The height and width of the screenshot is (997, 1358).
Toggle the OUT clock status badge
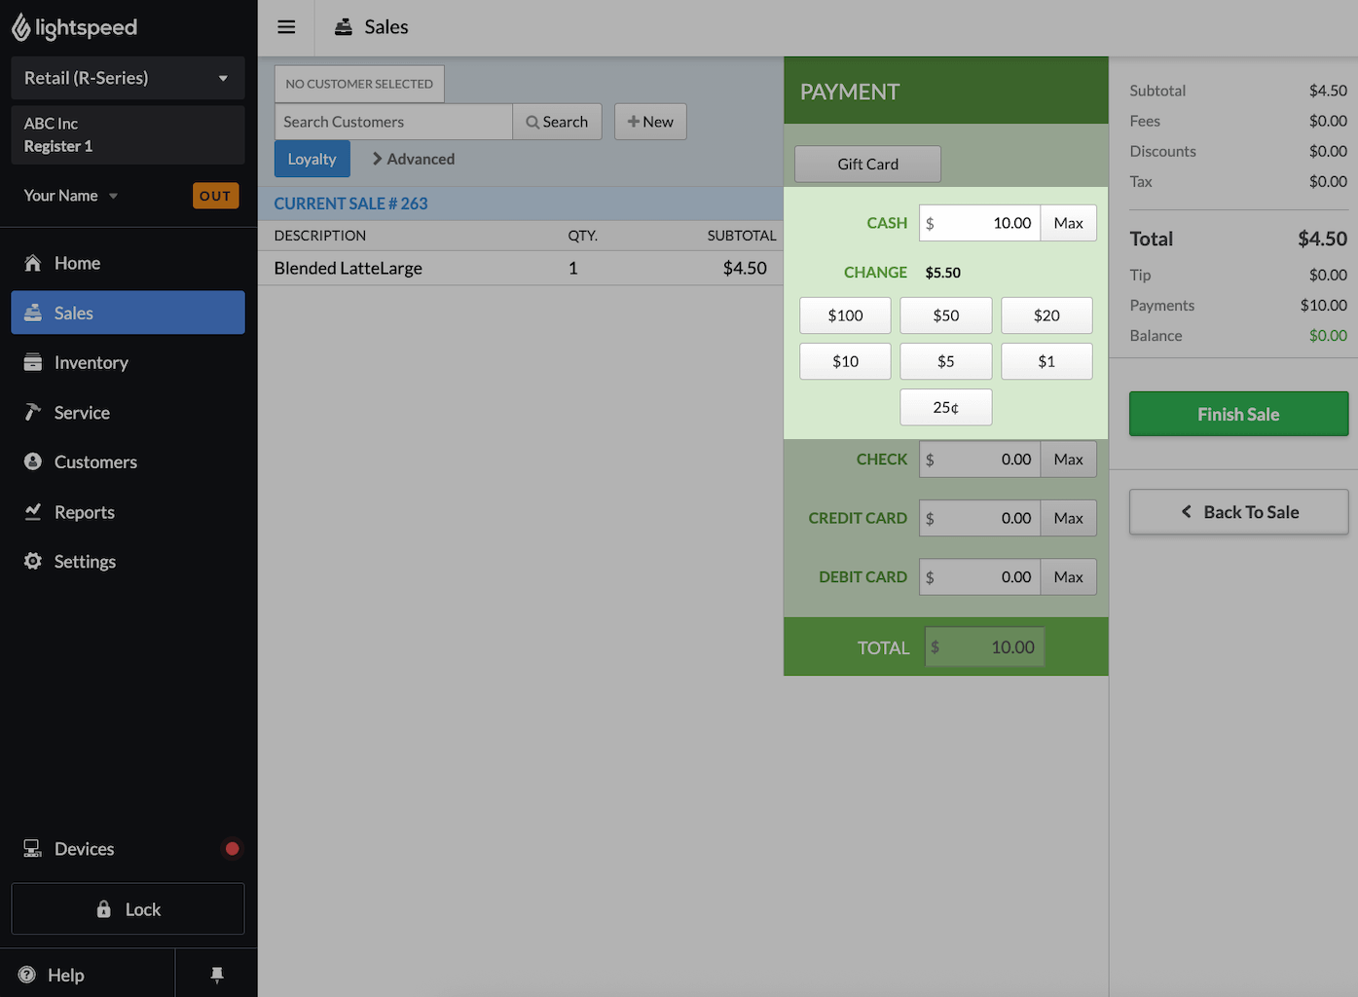point(215,196)
